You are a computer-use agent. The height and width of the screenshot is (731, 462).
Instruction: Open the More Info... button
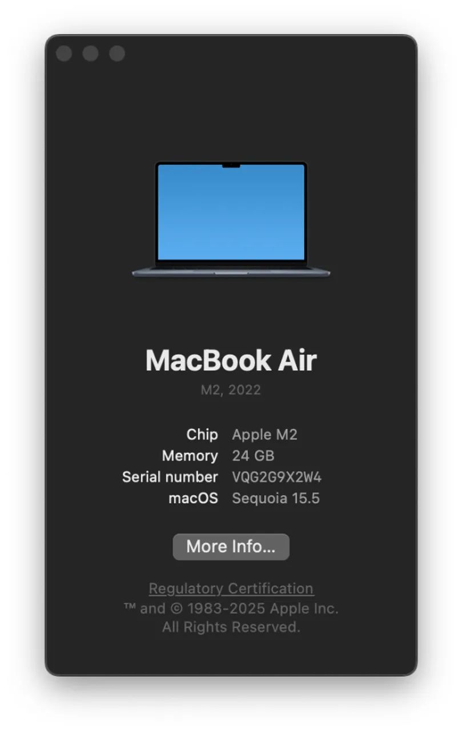click(x=231, y=547)
